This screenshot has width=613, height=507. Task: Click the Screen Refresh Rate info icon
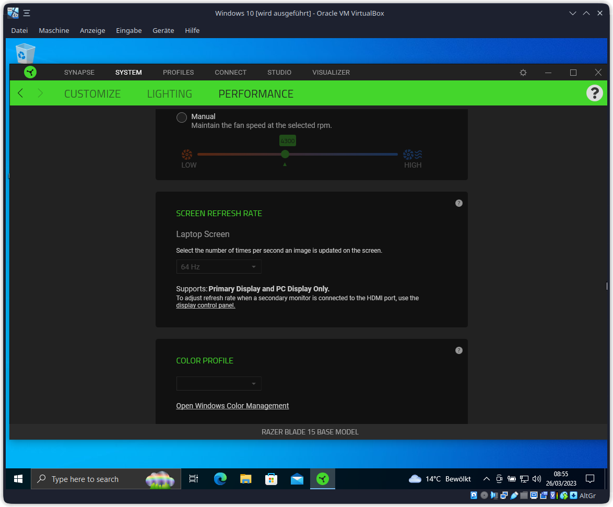[x=459, y=203]
